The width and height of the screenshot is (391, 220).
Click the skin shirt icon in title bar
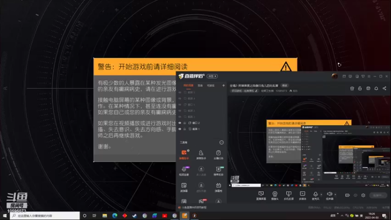(x=363, y=76)
